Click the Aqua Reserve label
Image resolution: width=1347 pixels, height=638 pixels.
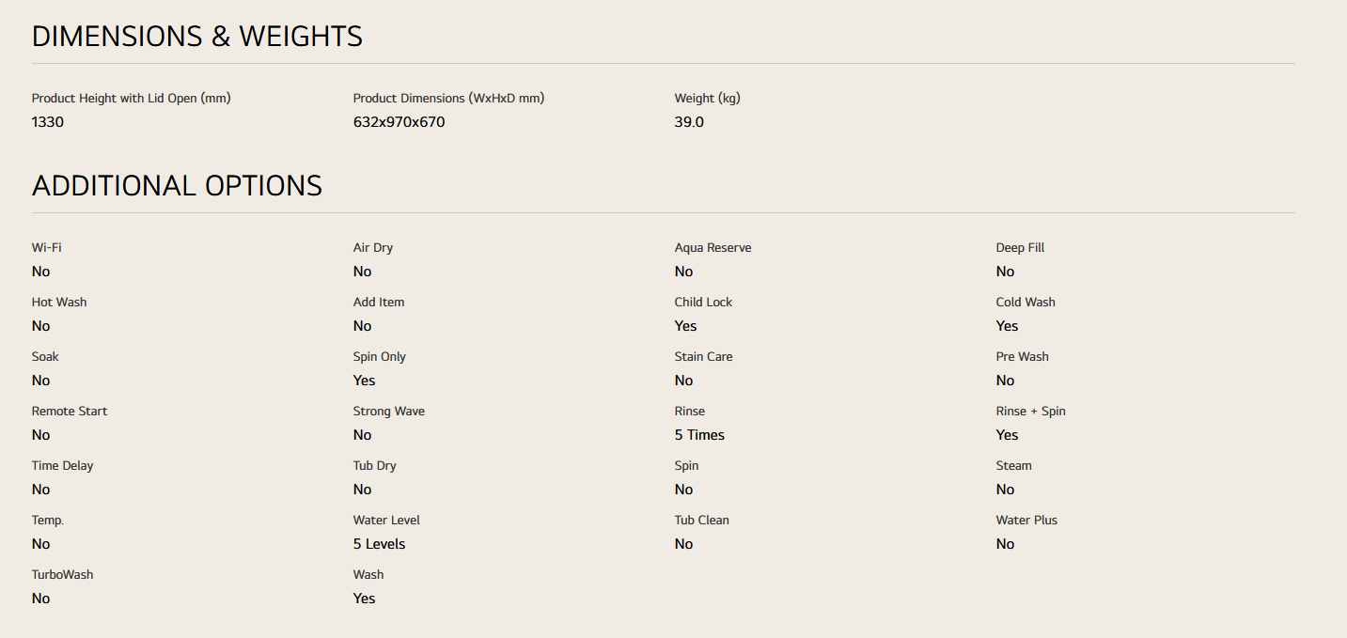pos(713,248)
